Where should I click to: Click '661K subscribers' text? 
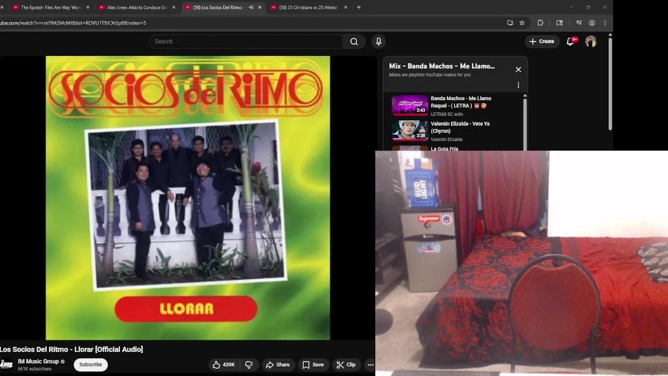34,369
